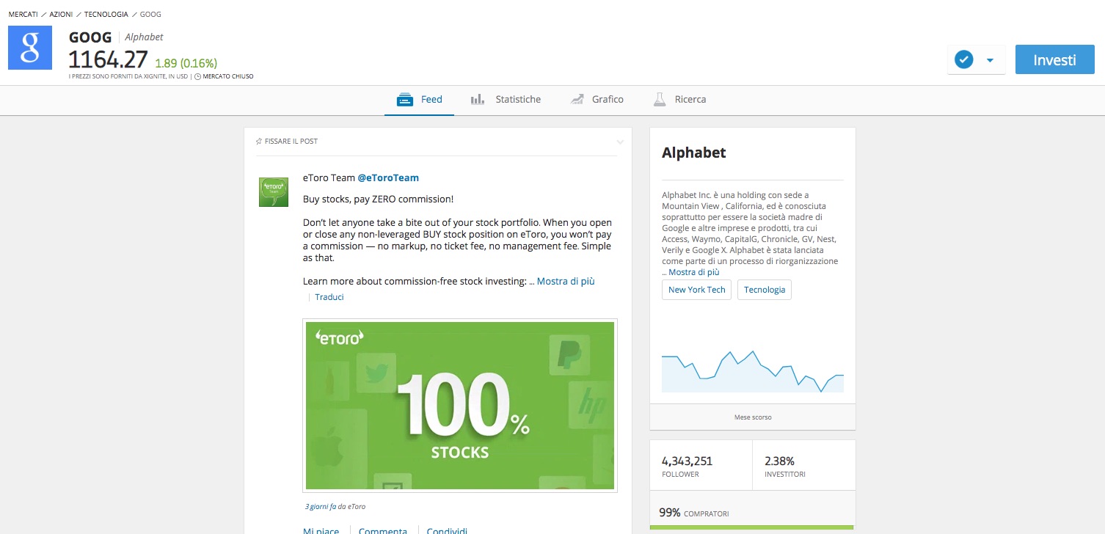This screenshot has height=534, width=1105.
Task: Expand post text with Mostra di più
Action: click(566, 282)
